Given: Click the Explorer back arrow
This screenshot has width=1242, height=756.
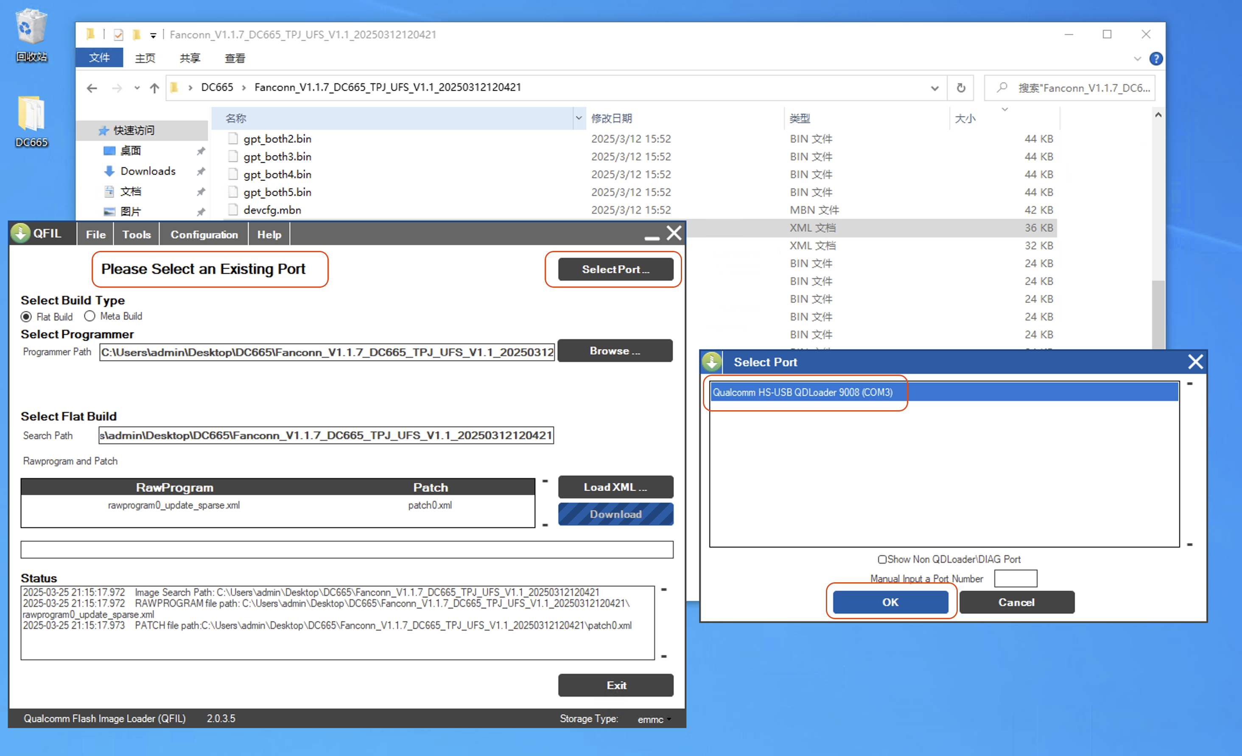Looking at the screenshot, I should tap(92, 88).
